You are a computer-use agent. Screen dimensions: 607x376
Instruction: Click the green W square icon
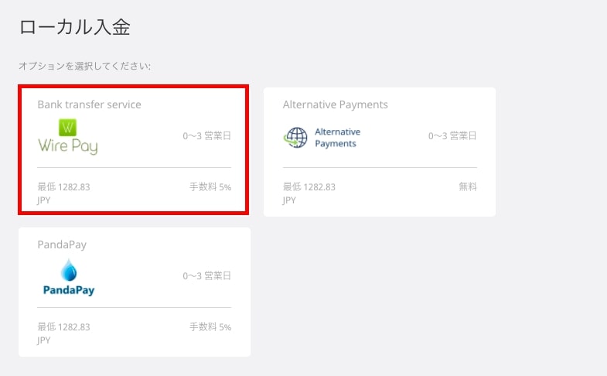67,128
